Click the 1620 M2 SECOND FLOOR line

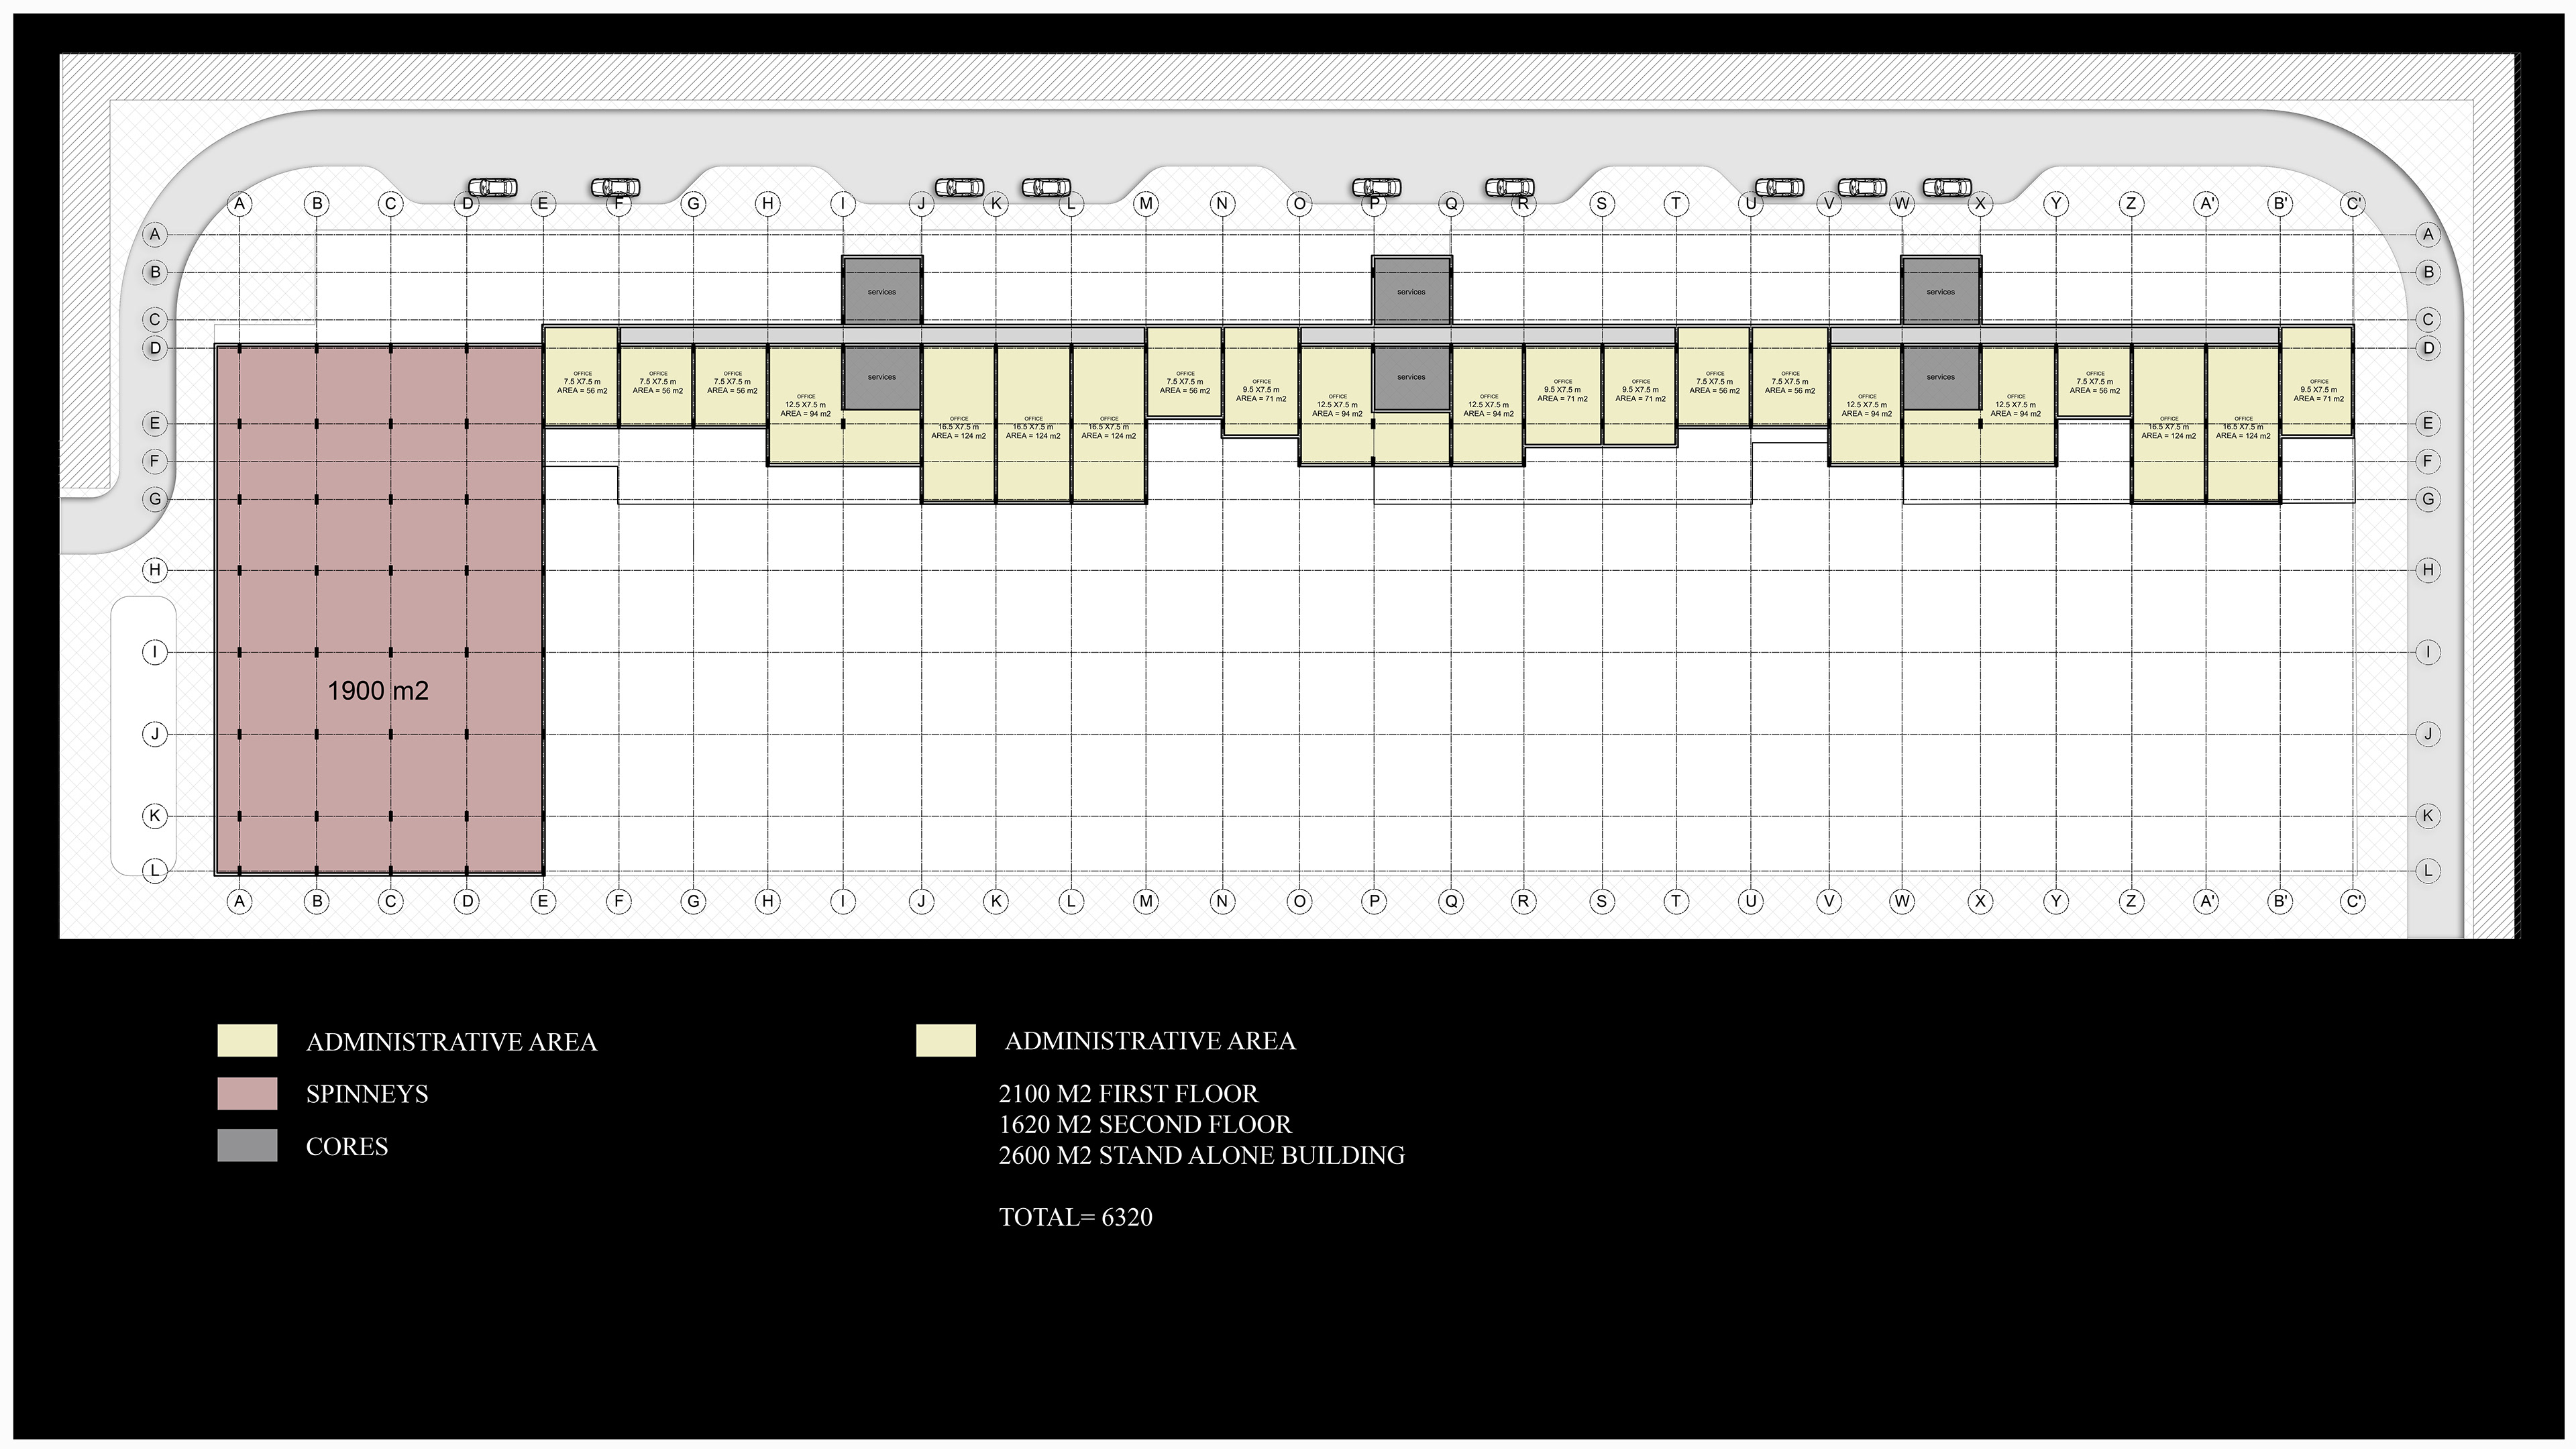pyautogui.click(x=1145, y=1124)
